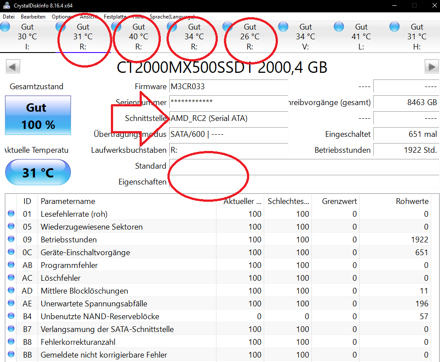Select the 'Geräte-Einschaltvorgänge' parameter name
The width and height of the screenshot is (440, 362).
[85, 253]
